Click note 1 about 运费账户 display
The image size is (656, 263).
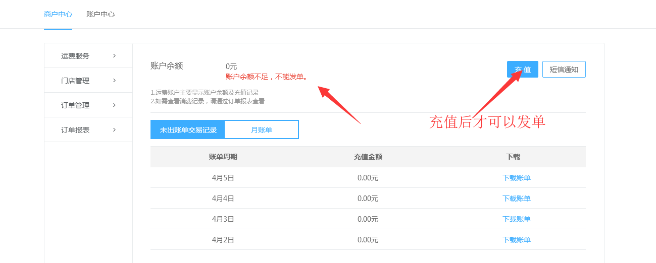click(205, 93)
